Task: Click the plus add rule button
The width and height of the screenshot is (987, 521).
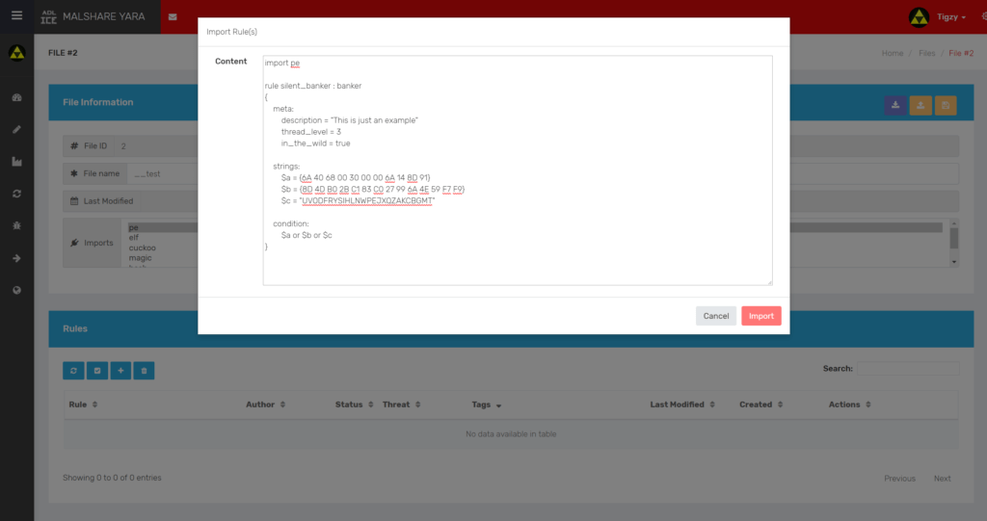Action: [x=120, y=370]
